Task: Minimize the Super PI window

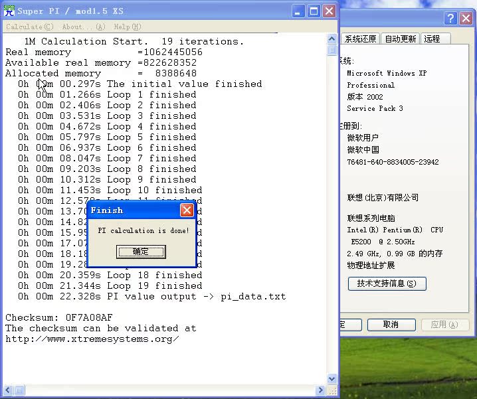Action: (x=296, y=11)
